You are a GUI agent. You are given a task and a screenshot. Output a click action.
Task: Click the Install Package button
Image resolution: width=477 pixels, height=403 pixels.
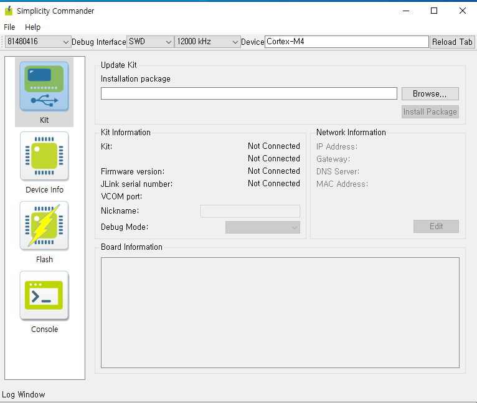coord(430,111)
